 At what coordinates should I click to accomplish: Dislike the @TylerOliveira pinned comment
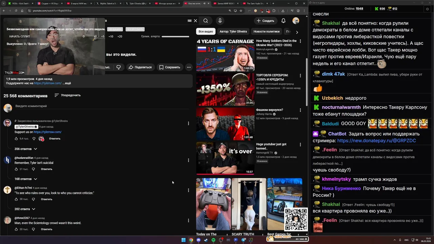coord(34,139)
